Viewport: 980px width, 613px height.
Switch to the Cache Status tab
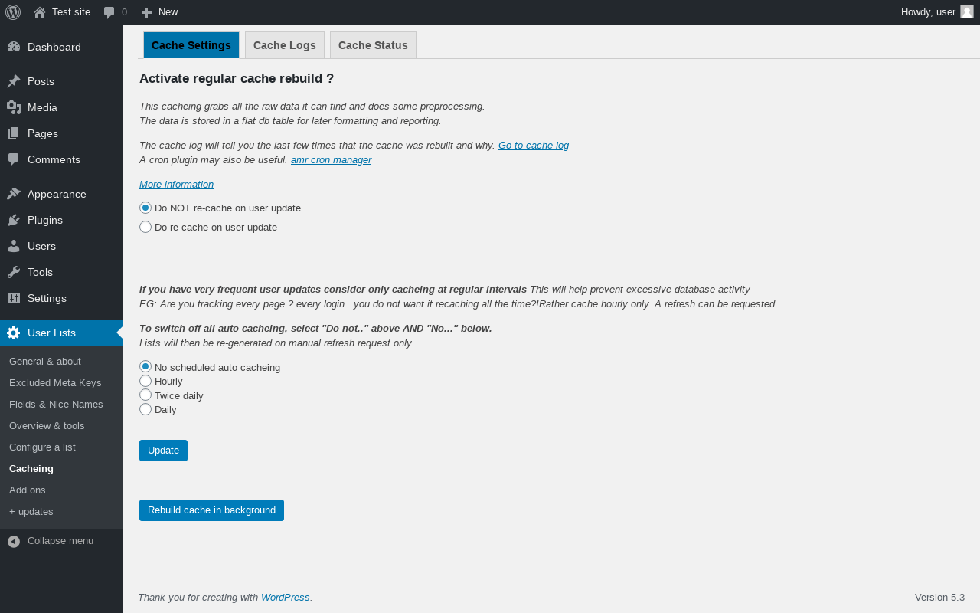pos(373,45)
